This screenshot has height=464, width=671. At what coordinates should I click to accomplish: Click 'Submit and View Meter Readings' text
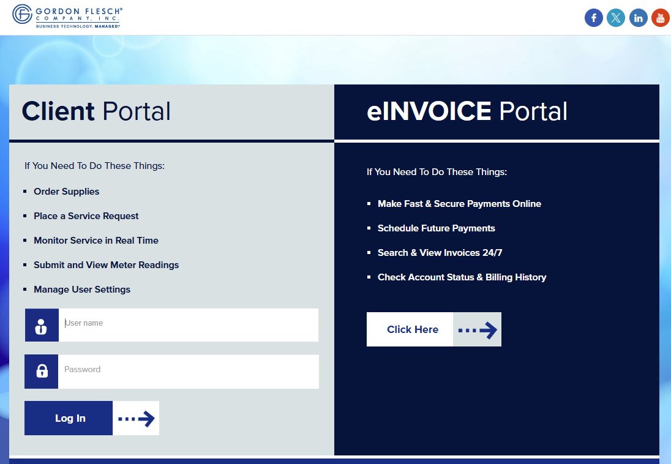point(106,265)
